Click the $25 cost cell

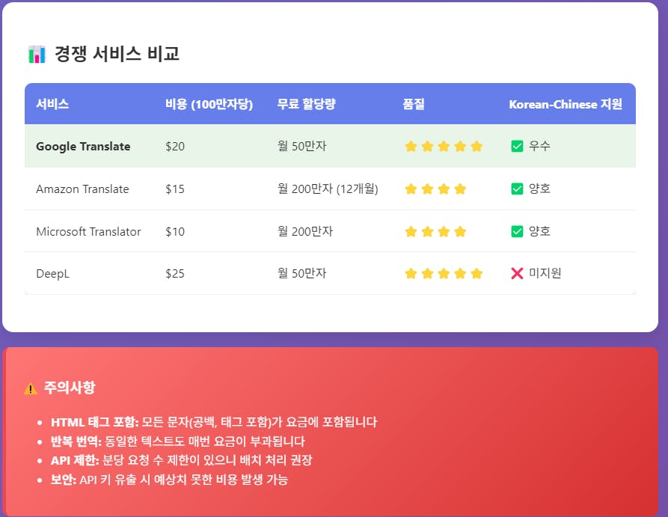coord(175,273)
